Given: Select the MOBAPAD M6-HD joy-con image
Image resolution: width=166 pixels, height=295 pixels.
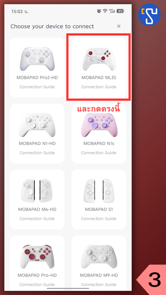Looking at the screenshot, I should [37, 191].
